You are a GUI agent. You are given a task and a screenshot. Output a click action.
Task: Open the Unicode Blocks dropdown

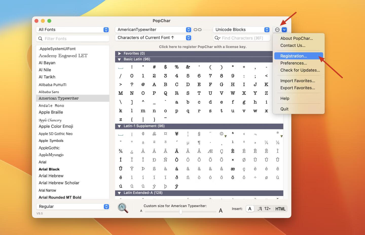click(x=241, y=30)
